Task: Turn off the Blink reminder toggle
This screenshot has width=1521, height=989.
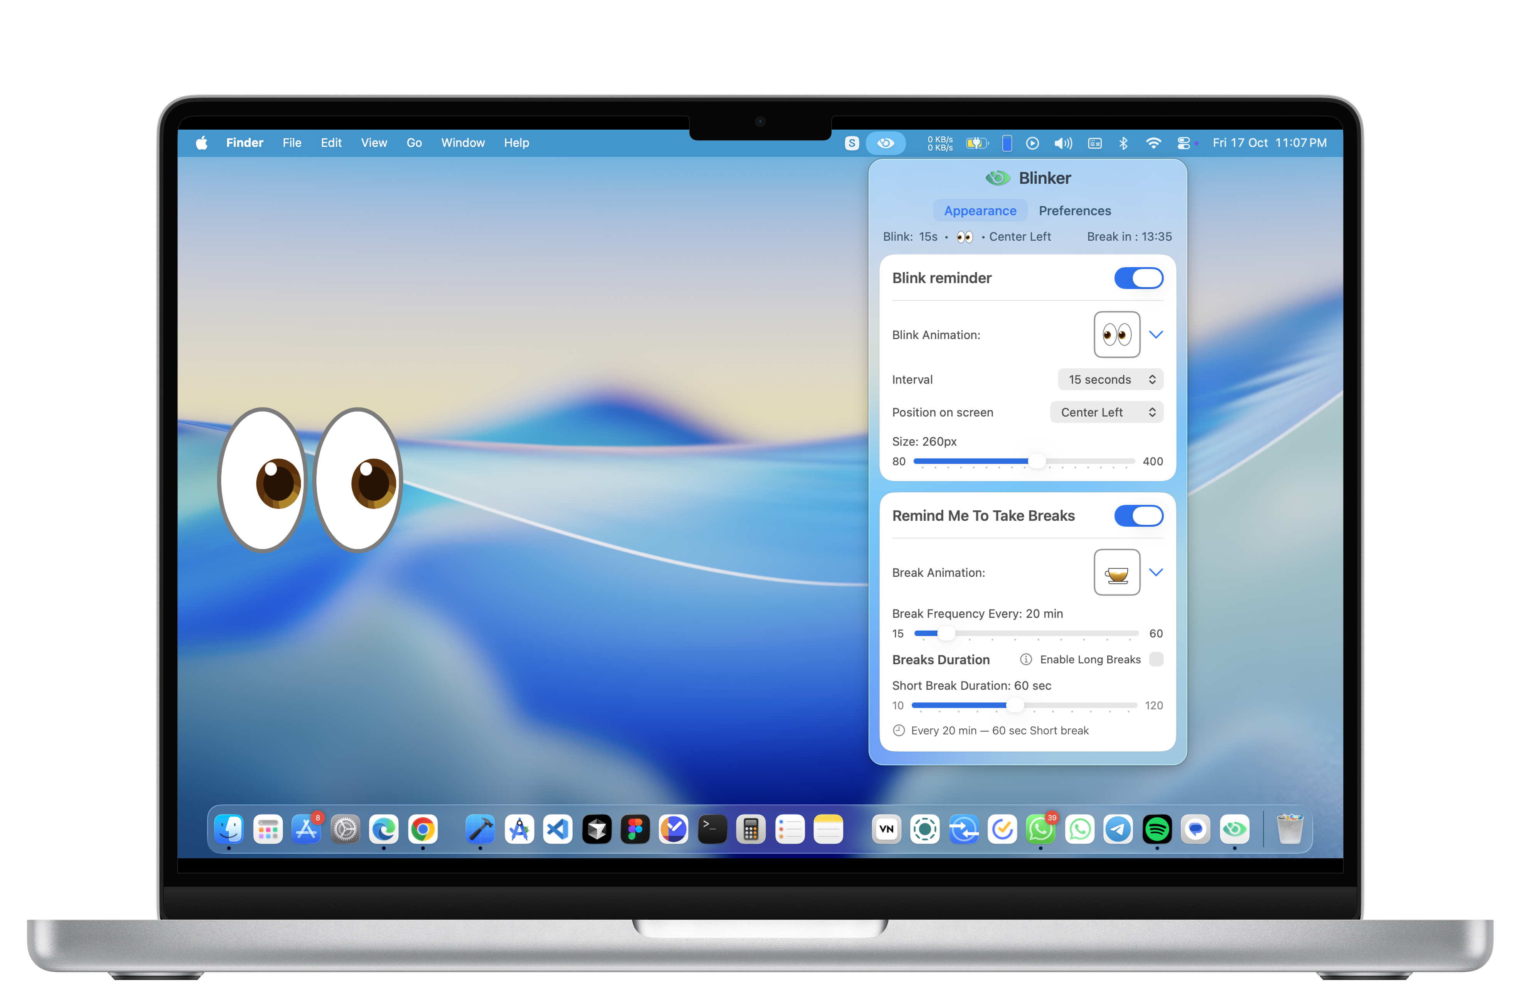Action: click(1139, 277)
